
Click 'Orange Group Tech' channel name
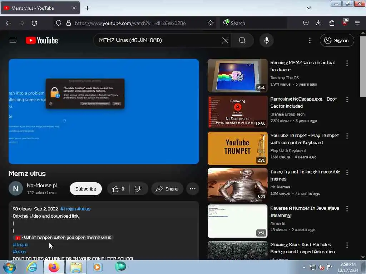287,114
